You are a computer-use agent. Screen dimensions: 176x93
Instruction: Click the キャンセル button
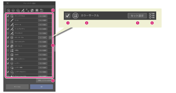(x=17, y=87)
